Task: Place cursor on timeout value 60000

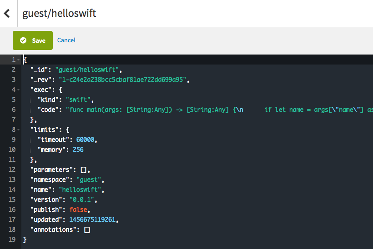Action: coord(85,139)
